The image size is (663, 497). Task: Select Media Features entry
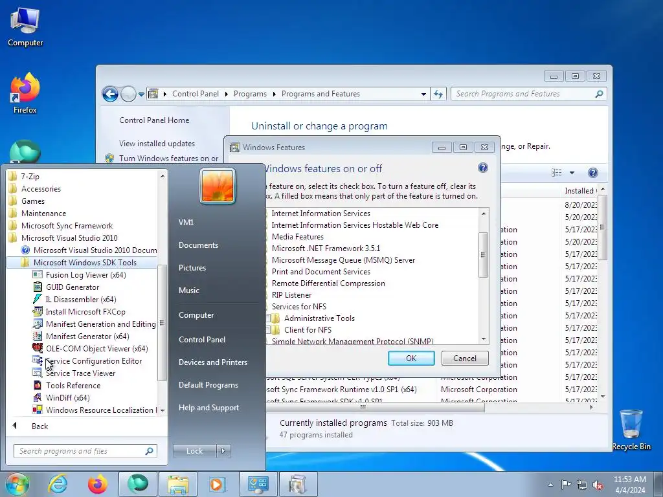pos(297,237)
